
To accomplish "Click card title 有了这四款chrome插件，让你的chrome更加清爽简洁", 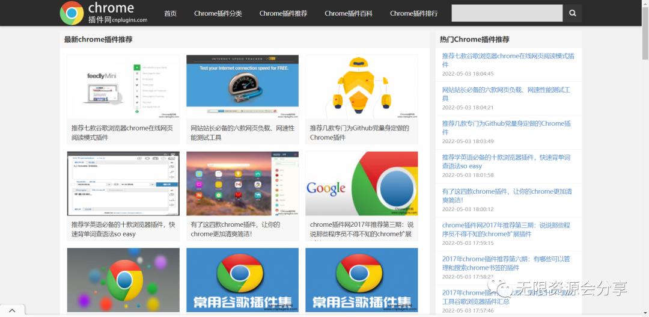I will (x=236, y=229).
